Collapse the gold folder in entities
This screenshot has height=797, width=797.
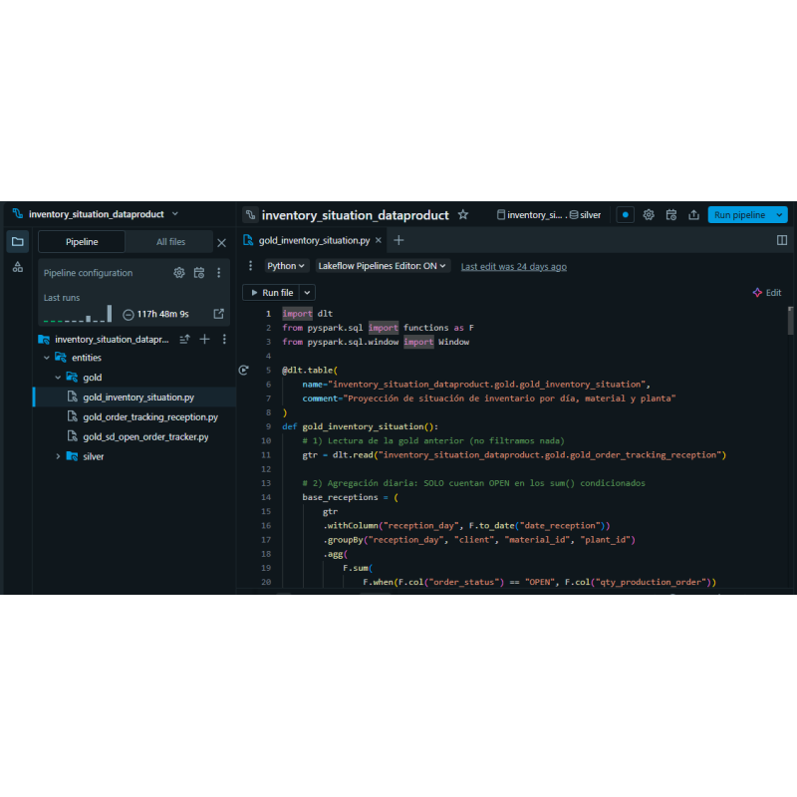click(58, 377)
